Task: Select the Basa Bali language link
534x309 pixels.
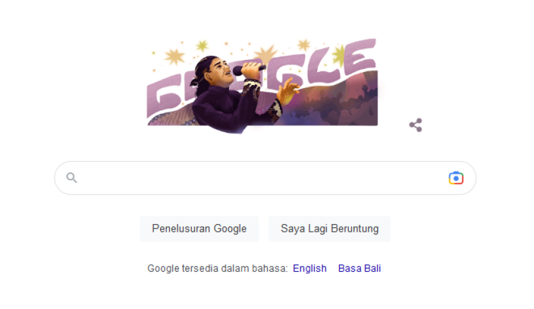Action: (x=359, y=268)
